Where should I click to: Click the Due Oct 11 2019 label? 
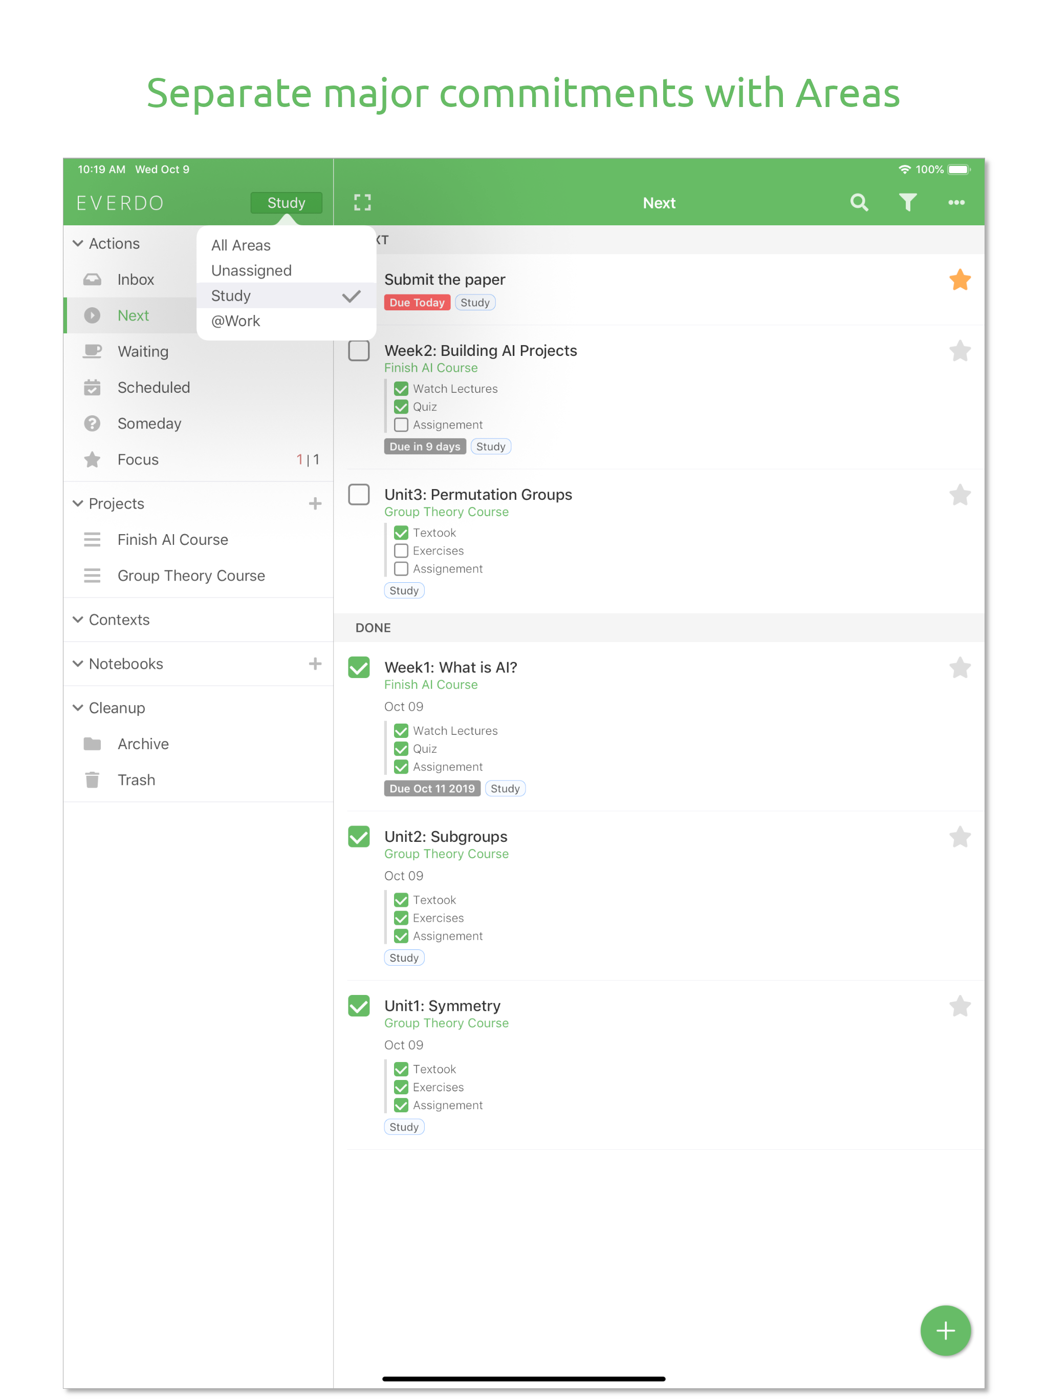[432, 789]
